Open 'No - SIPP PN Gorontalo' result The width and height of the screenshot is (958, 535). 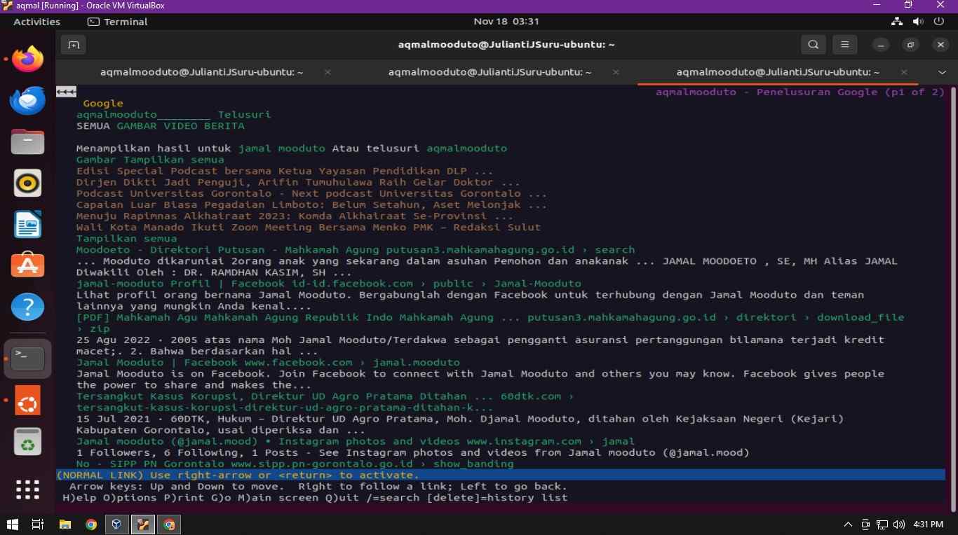295,464
